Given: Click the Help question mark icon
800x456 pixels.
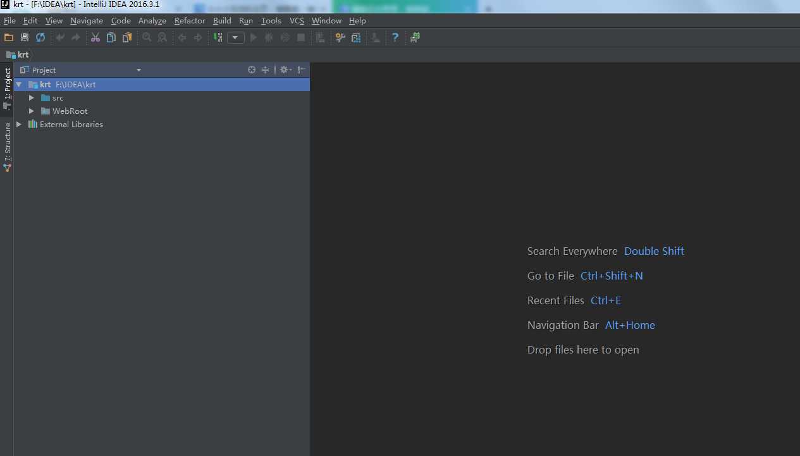Looking at the screenshot, I should coord(395,37).
